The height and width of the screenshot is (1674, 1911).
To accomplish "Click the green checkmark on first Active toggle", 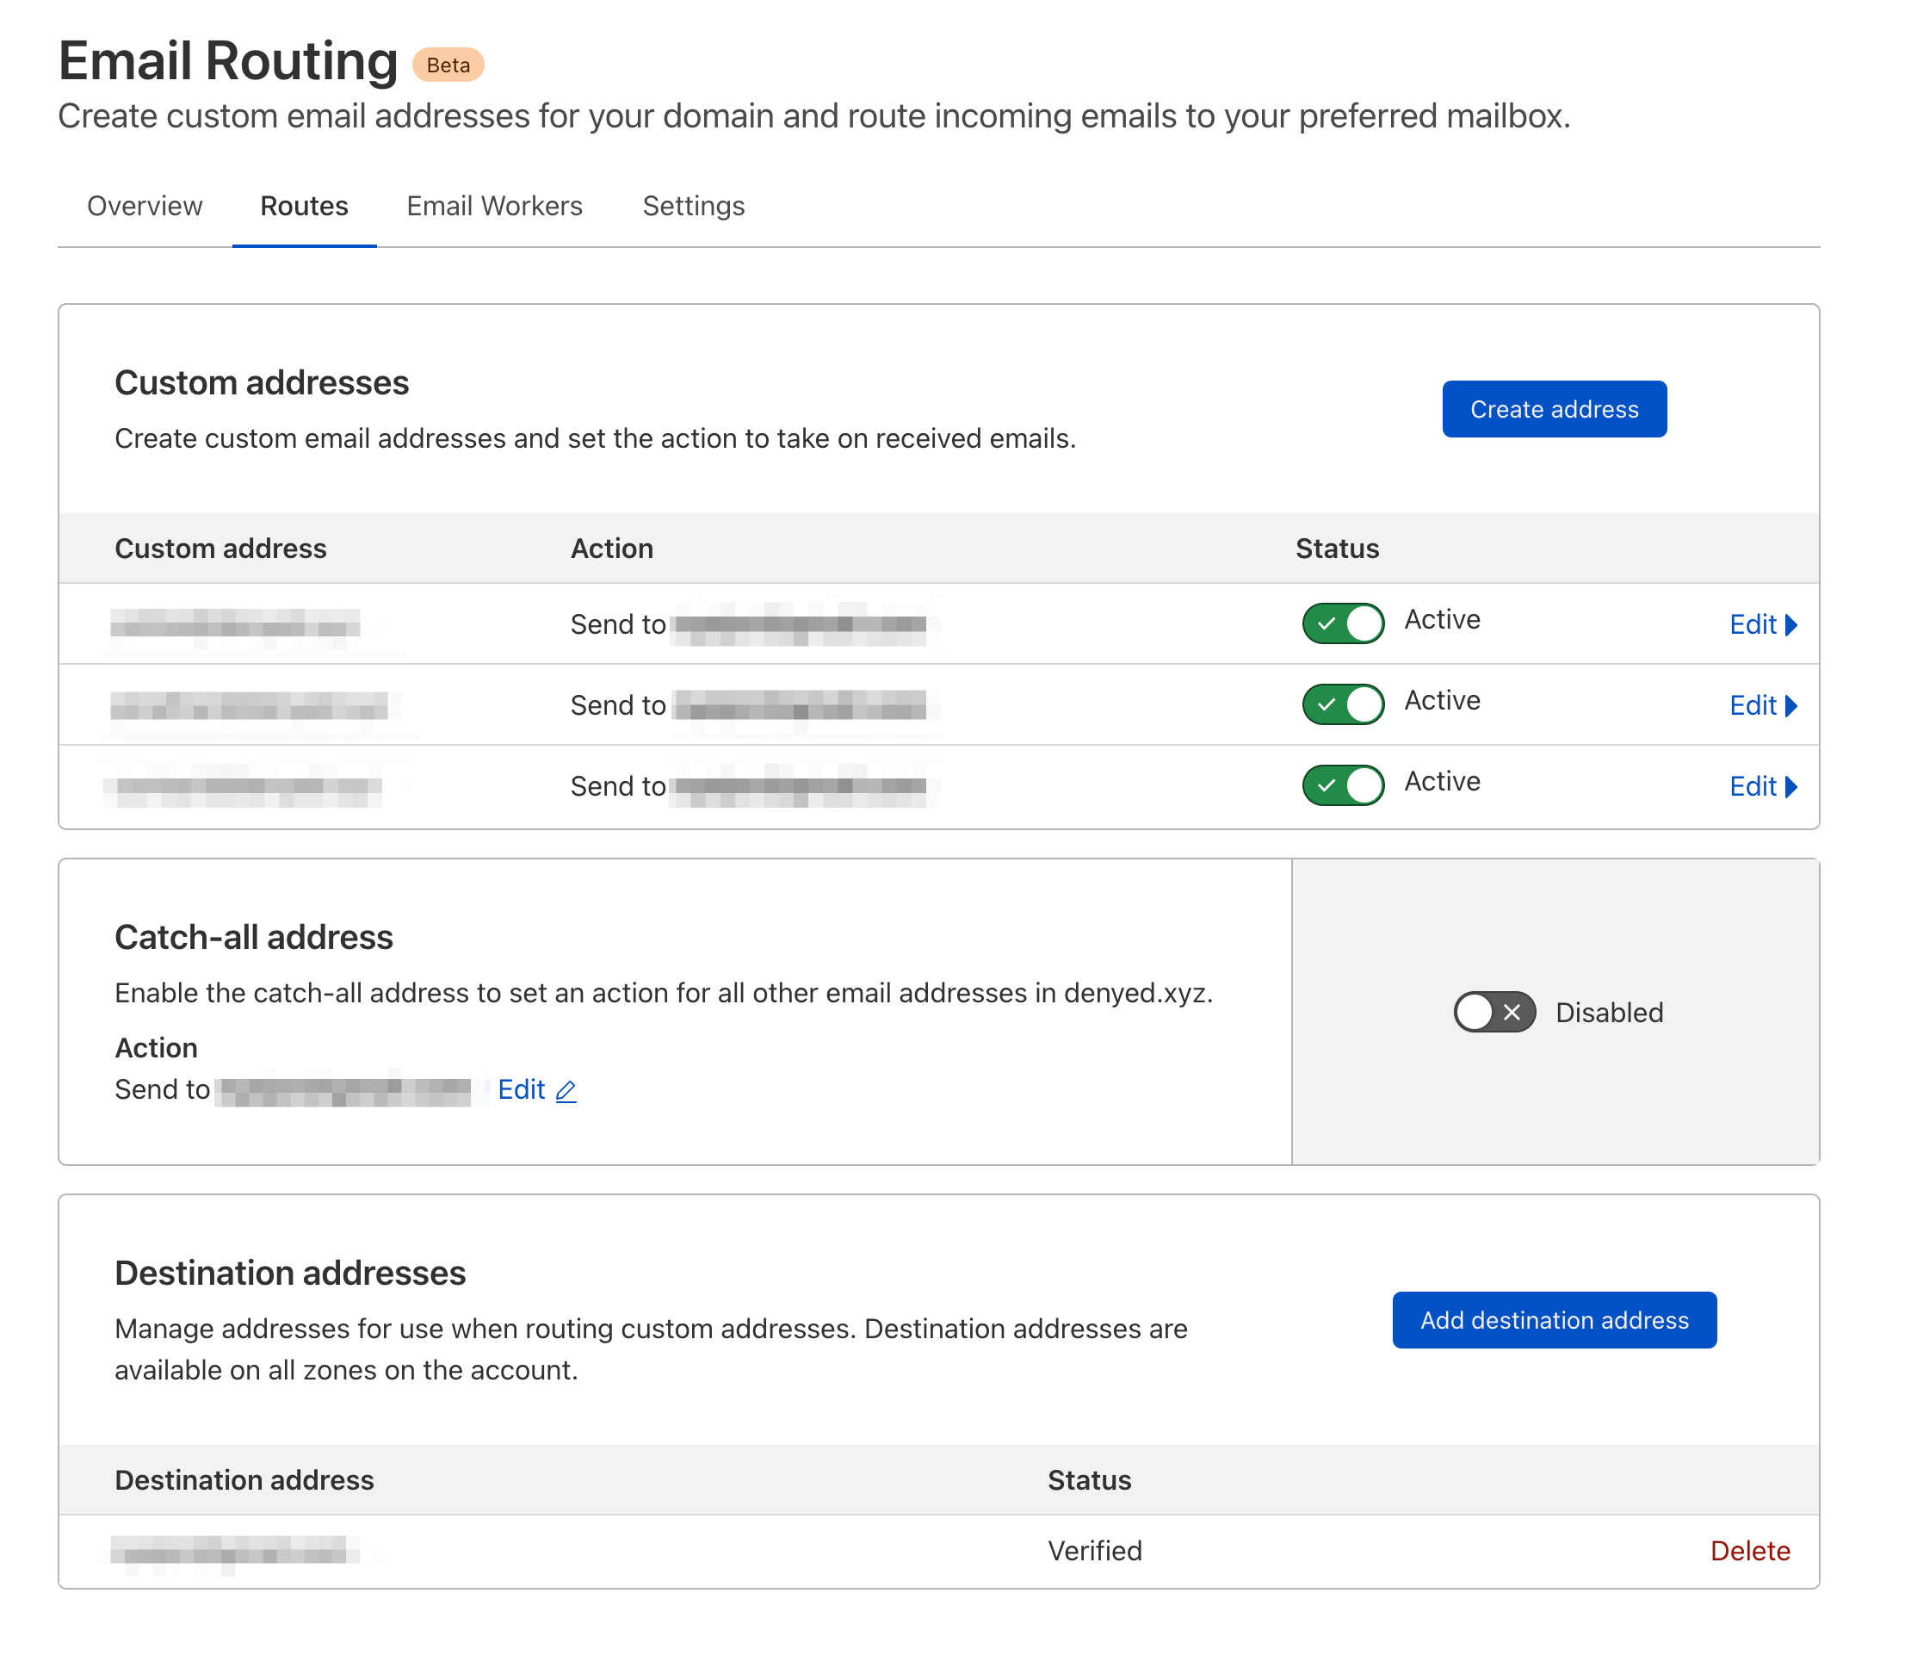I will (1329, 623).
